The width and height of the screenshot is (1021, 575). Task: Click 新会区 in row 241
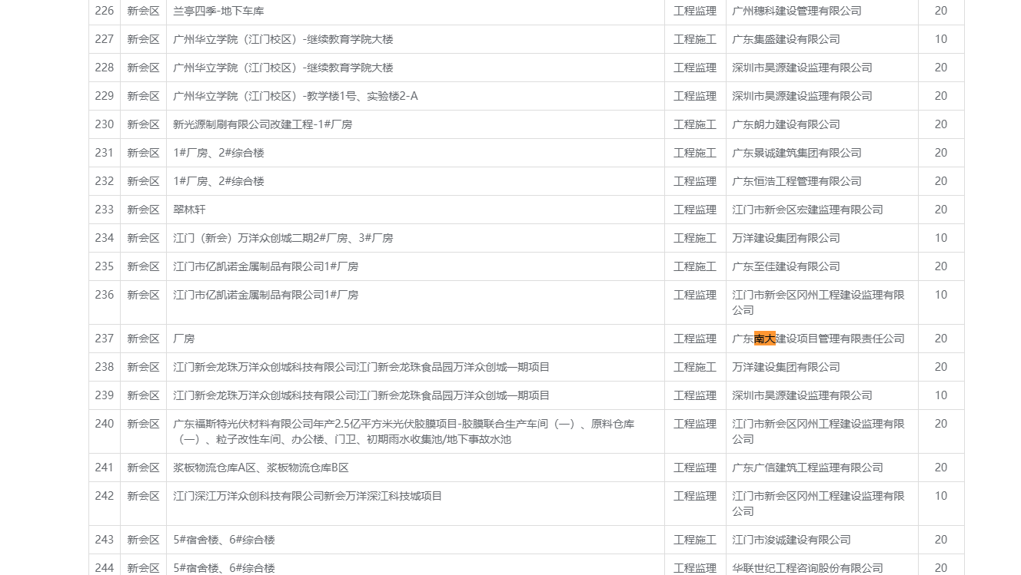click(143, 468)
